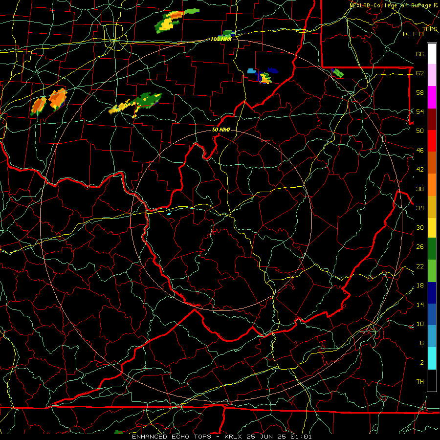Click the 46 scale value
Screen dimensions: 440x440
coord(420,151)
